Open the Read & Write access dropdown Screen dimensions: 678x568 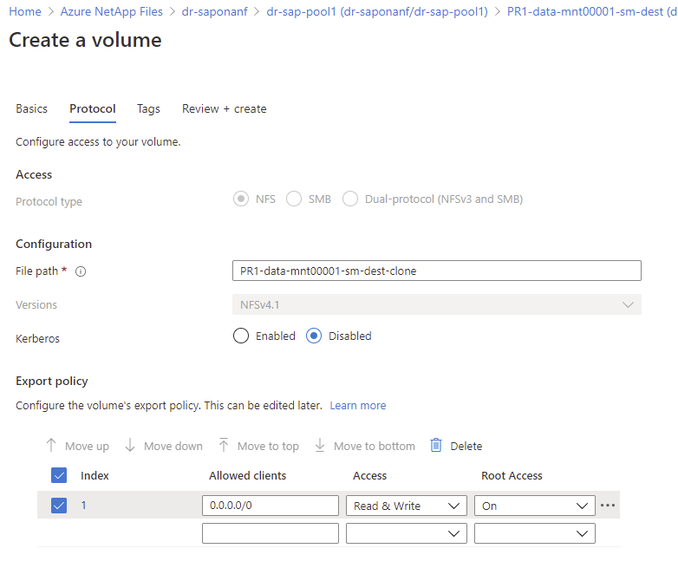(406, 506)
